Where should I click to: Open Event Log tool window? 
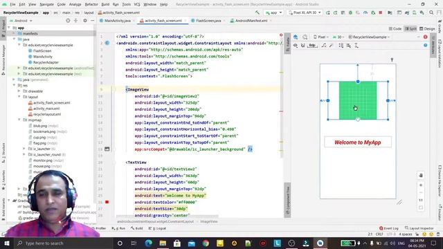point(389,228)
